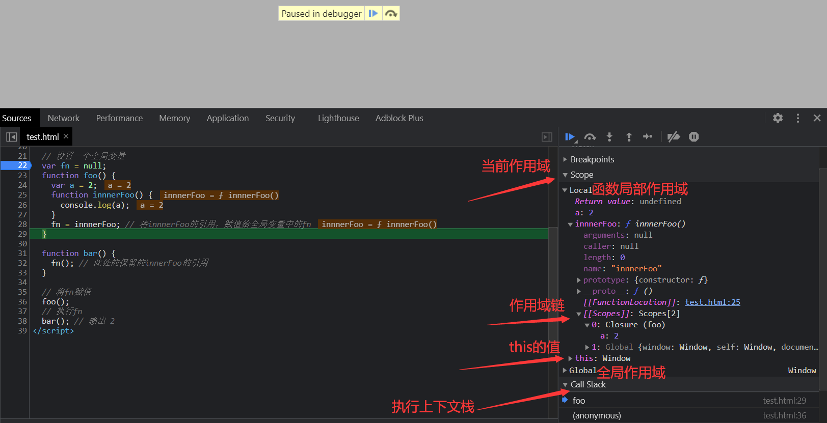Image resolution: width=827 pixels, height=423 pixels.
Task: Open the DevTools more options menu
Action: (x=798, y=118)
